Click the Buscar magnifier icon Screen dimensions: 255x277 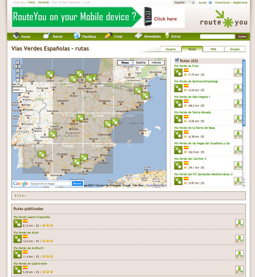47,35
